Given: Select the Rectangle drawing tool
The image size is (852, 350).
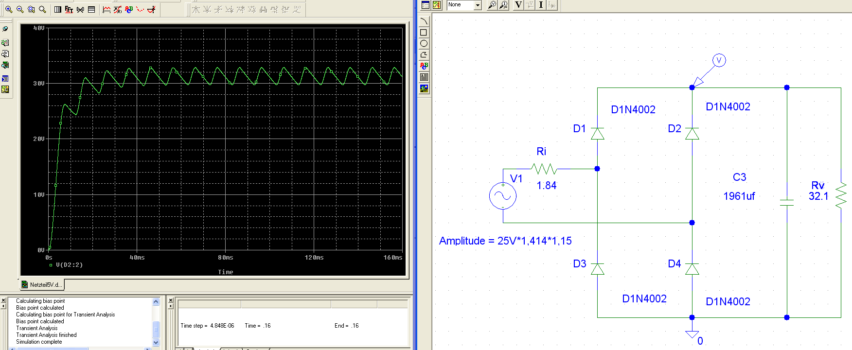Looking at the screenshot, I should pos(424,33).
